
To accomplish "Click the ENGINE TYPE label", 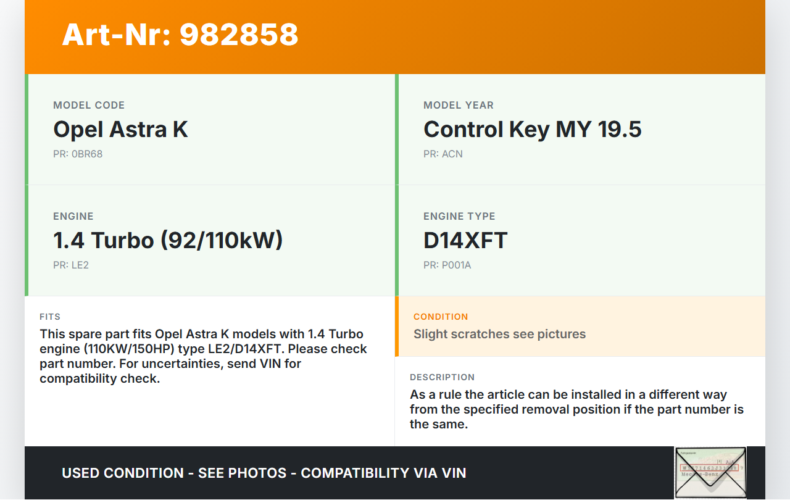I will (x=459, y=216).
